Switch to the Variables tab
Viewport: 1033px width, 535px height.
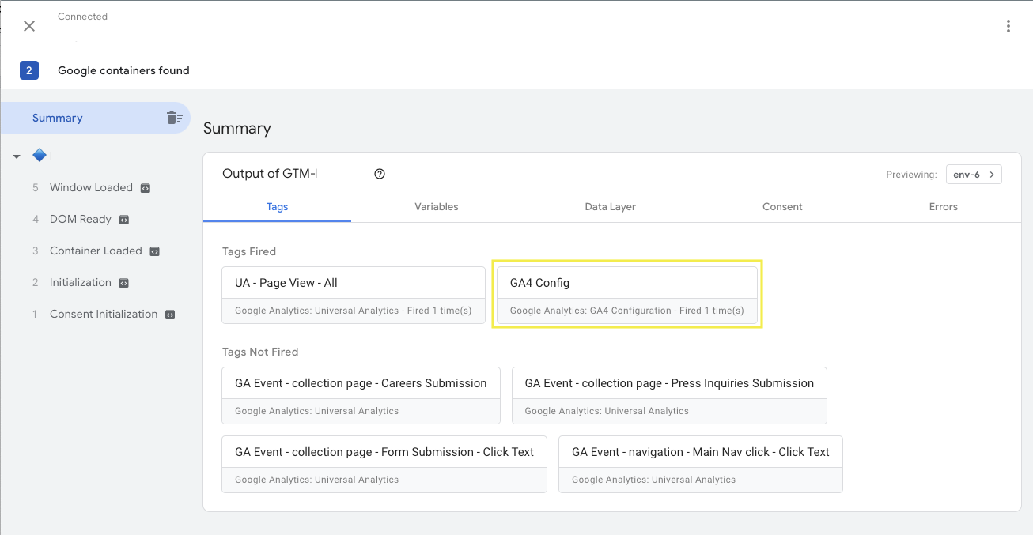coord(436,207)
